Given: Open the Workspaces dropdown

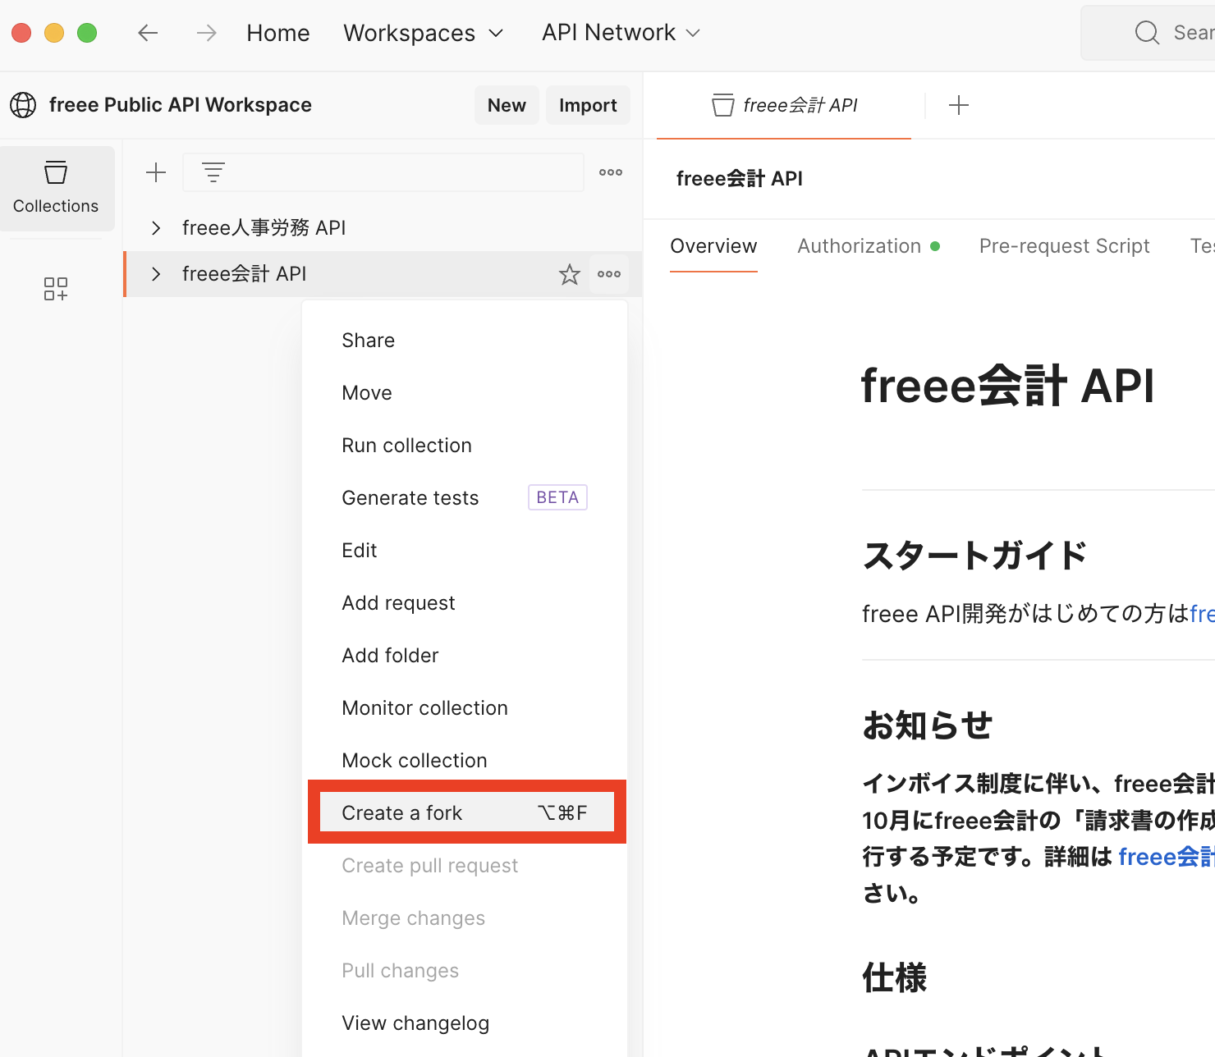Looking at the screenshot, I should (x=424, y=32).
